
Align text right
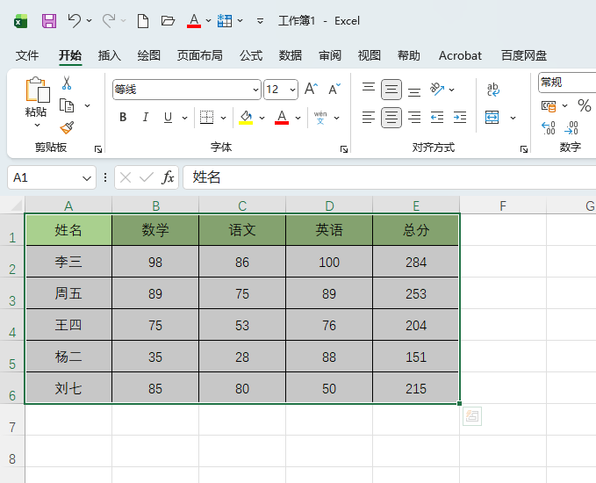click(x=414, y=118)
